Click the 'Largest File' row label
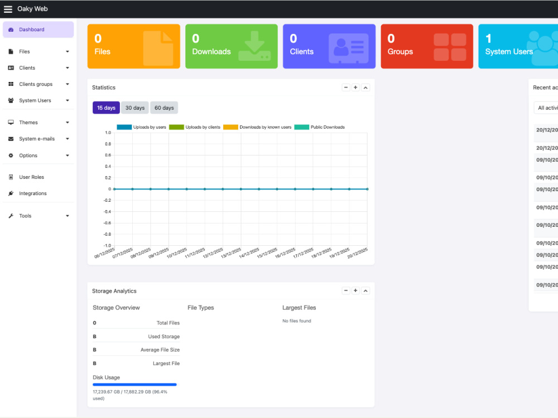This screenshot has width=558, height=418. click(x=166, y=363)
